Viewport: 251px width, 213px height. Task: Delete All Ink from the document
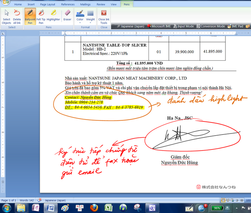[17, 16]
